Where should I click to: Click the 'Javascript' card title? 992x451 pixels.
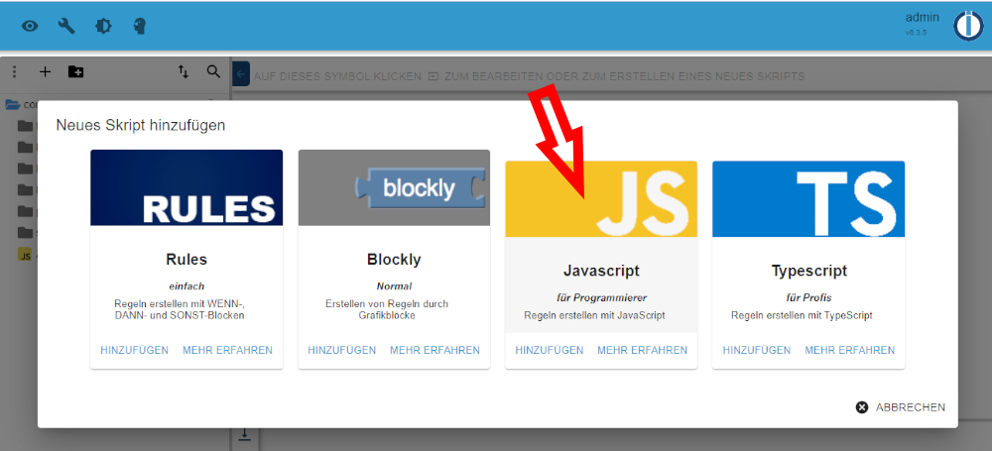(x=601, y=271)
